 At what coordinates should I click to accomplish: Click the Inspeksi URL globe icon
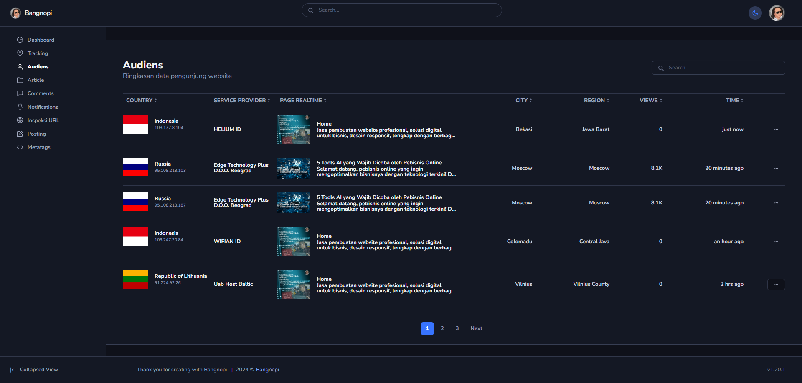click(20, 120)
